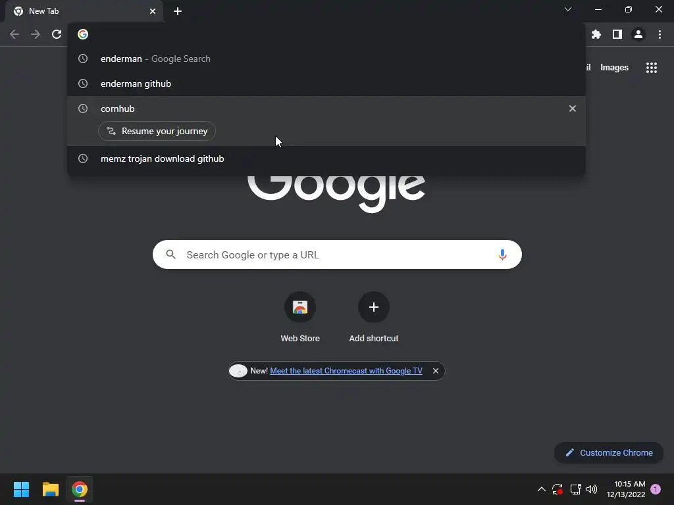Show hidden system tray icons
Screen dimensions: 674x505
[x=542, y=489]
